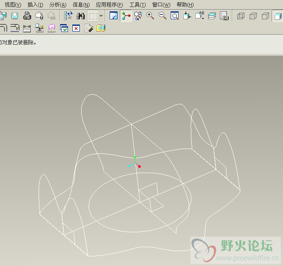Open the Layers stack icon

212,16
